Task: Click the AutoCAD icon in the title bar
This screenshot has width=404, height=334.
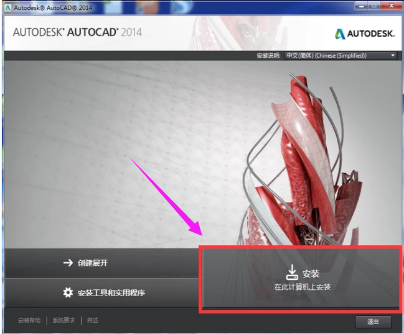Action: 7,6
